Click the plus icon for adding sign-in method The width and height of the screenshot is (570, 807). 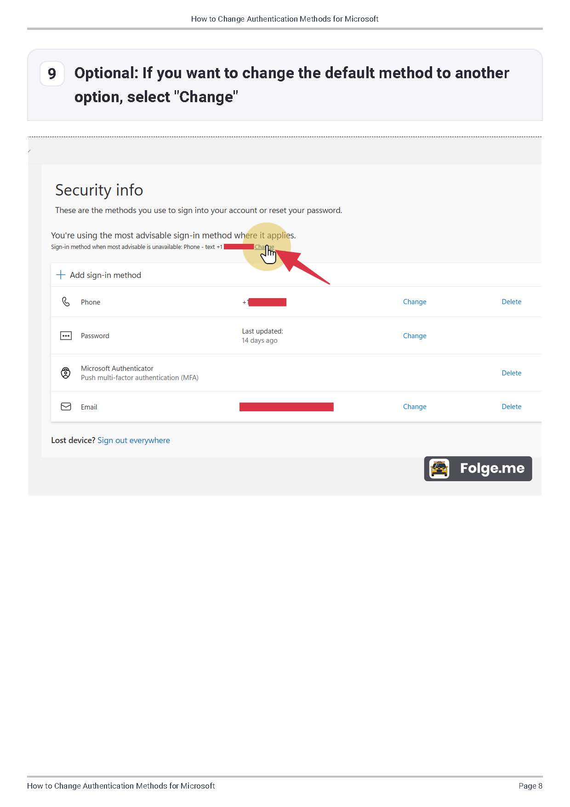[60, 275]
